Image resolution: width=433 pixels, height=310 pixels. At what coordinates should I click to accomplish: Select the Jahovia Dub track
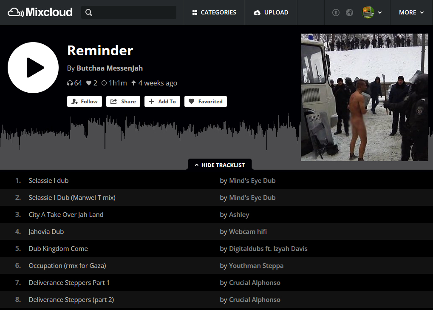[x=46, y=232]
